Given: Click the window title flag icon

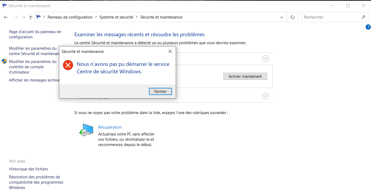Looking at the screenshot, I should coord(4,6).
